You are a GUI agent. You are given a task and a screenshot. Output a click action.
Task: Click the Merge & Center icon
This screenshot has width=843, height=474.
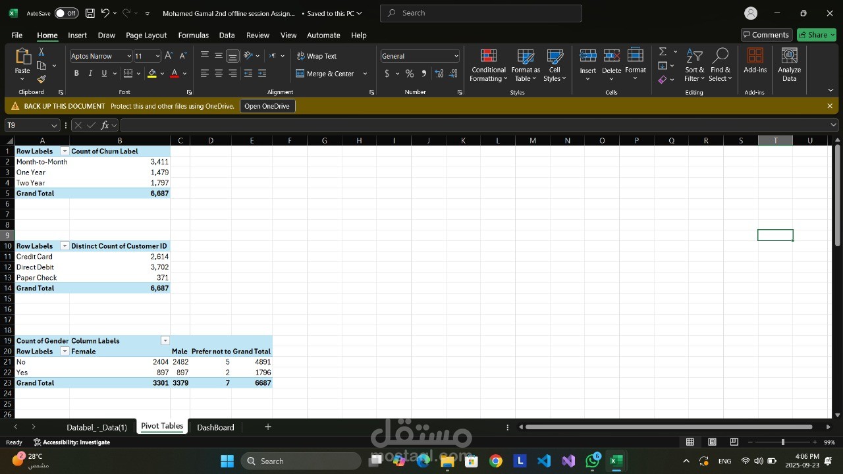(x=300, y=74)
